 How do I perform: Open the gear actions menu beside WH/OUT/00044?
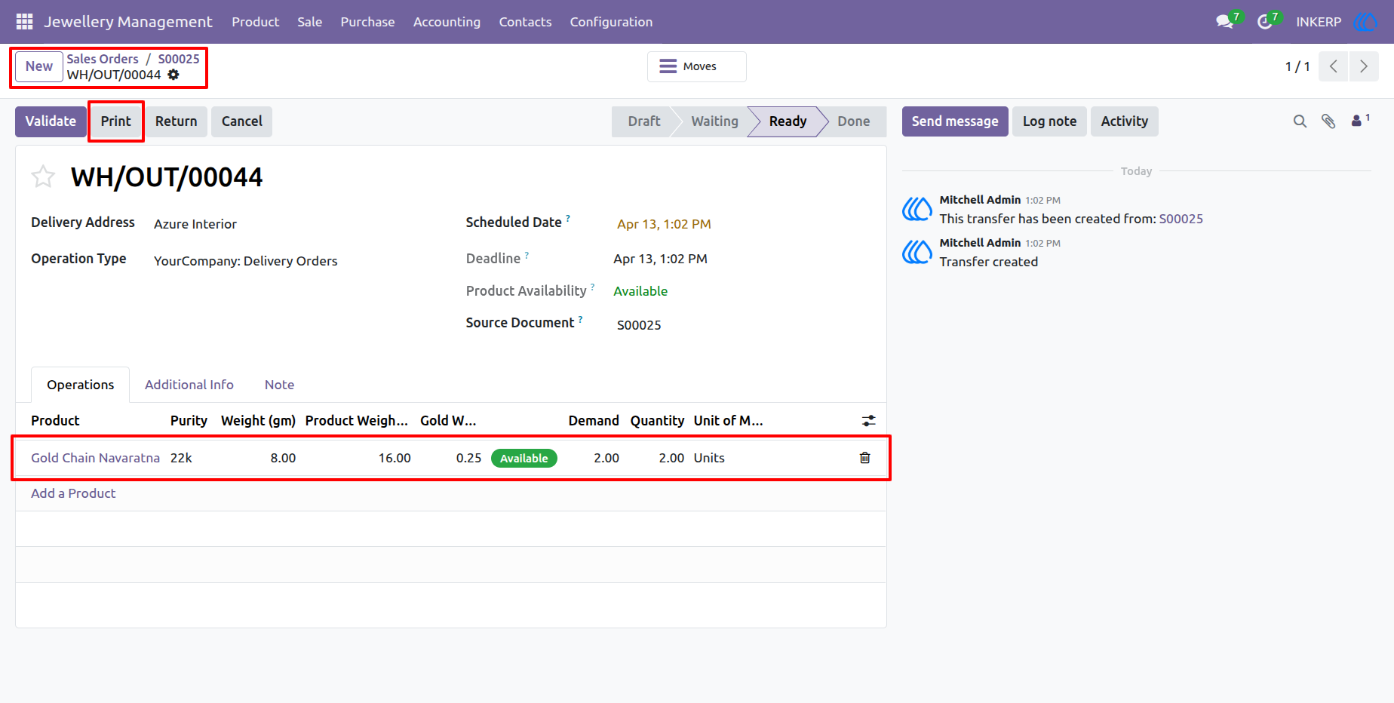tap(173, 75)
